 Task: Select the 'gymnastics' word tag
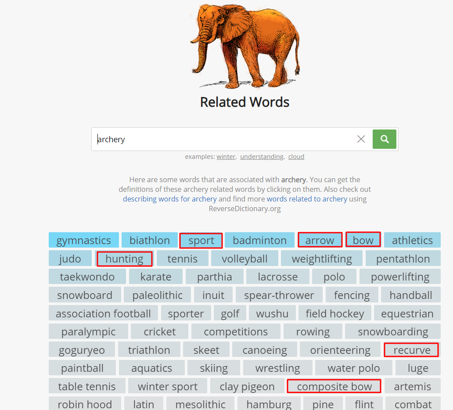(x=83, y=241)
